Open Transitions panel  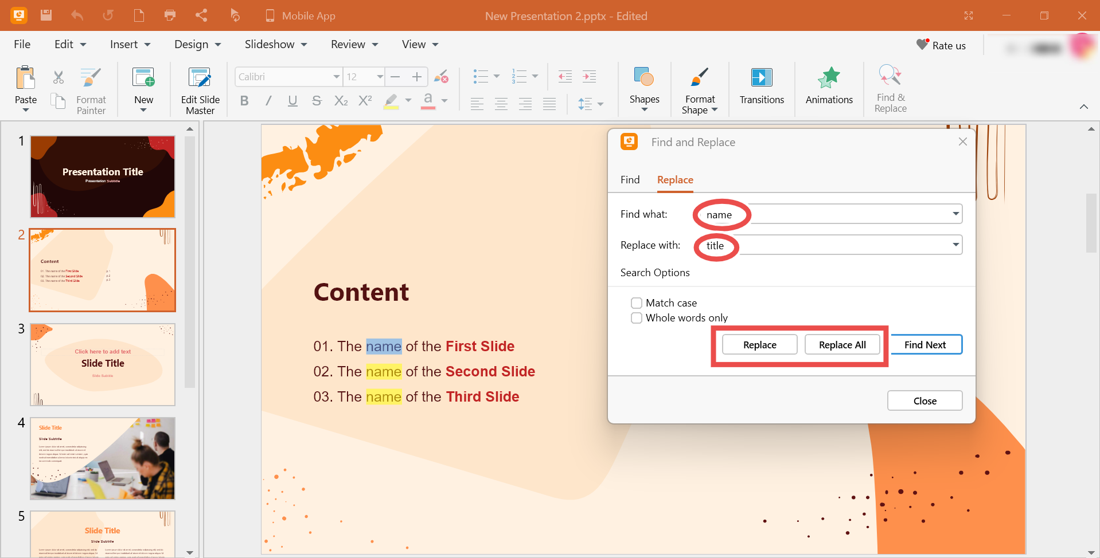tap(762, 86)
